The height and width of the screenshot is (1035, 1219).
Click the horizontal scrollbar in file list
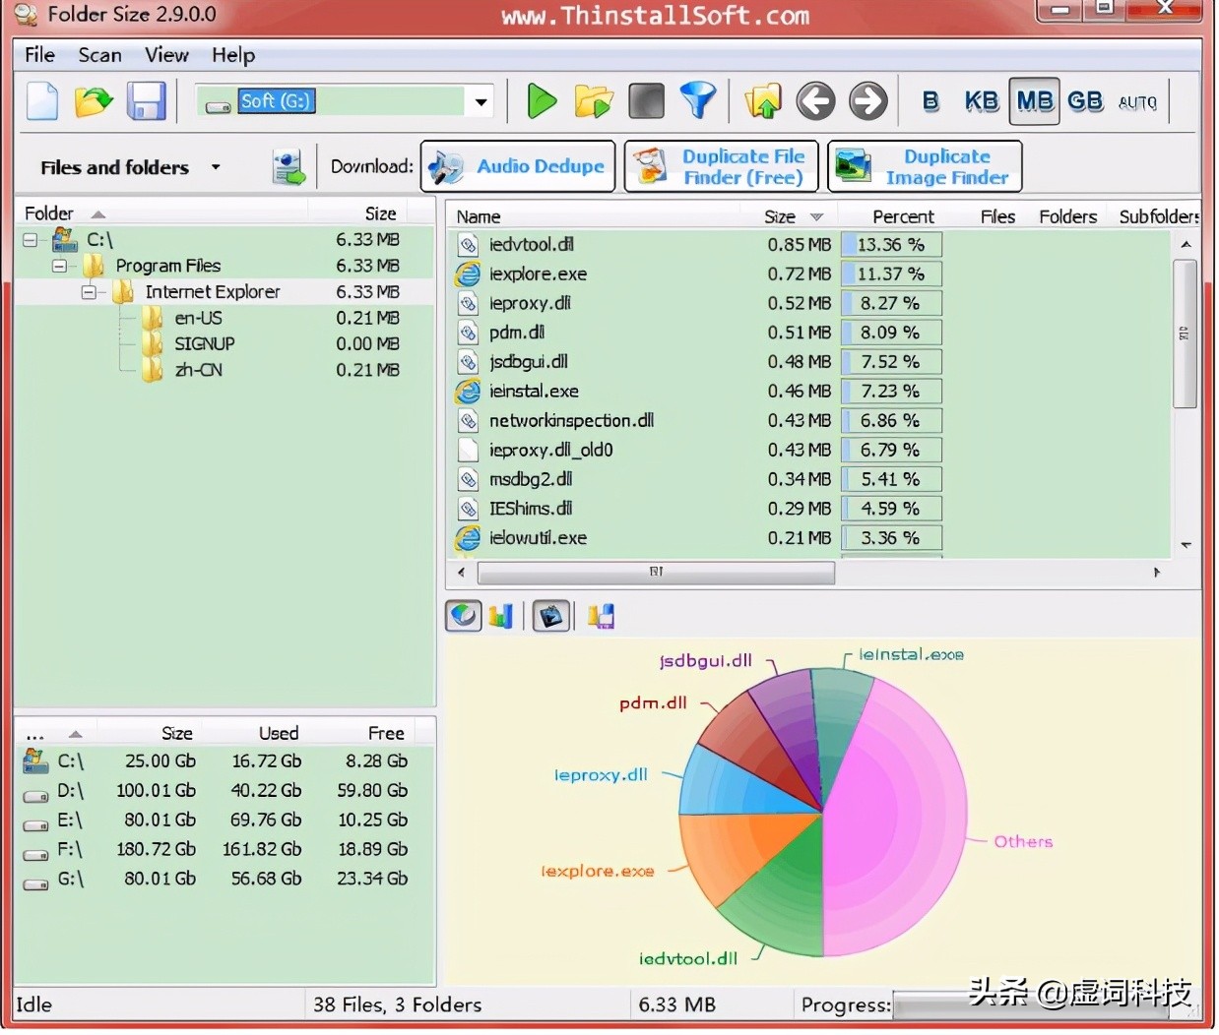pyautogui.click(x=655, y=572)
